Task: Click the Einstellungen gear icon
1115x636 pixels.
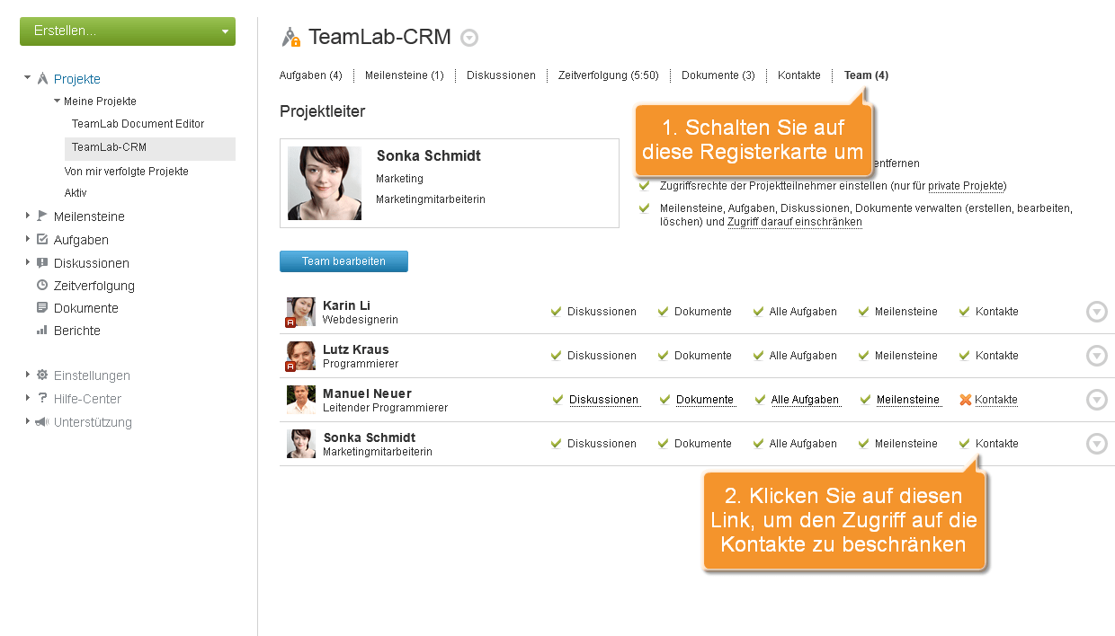Action: point(42,375)
